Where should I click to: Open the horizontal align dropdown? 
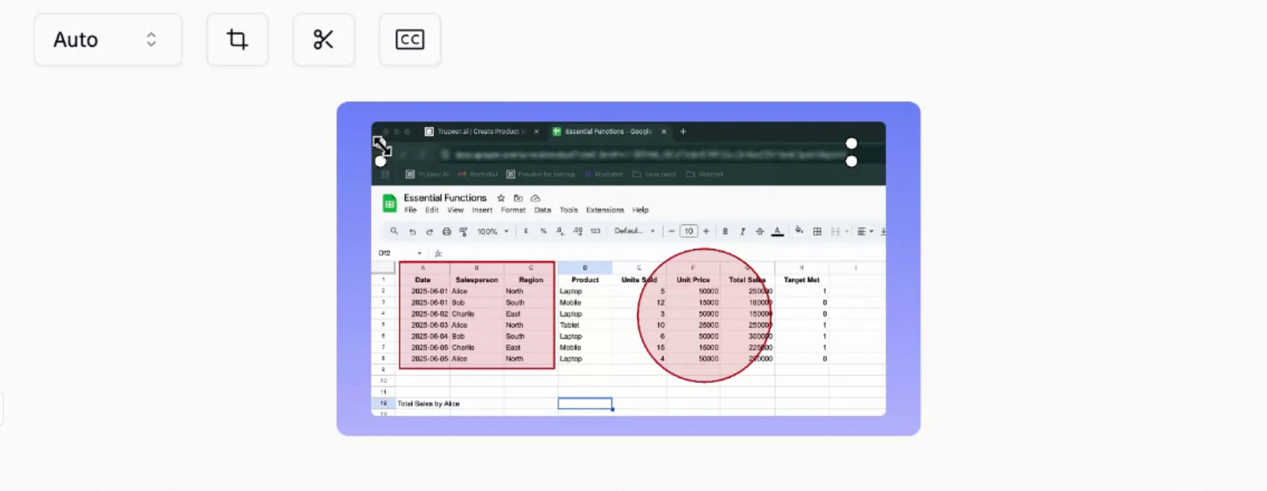tap(864, 231)
